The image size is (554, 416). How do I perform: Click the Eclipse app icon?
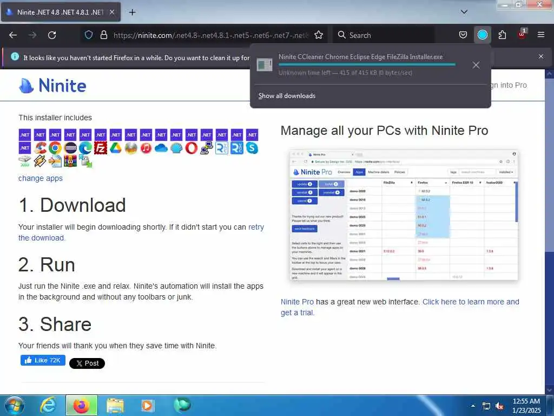pyautogui.click(x=70, y=148)
